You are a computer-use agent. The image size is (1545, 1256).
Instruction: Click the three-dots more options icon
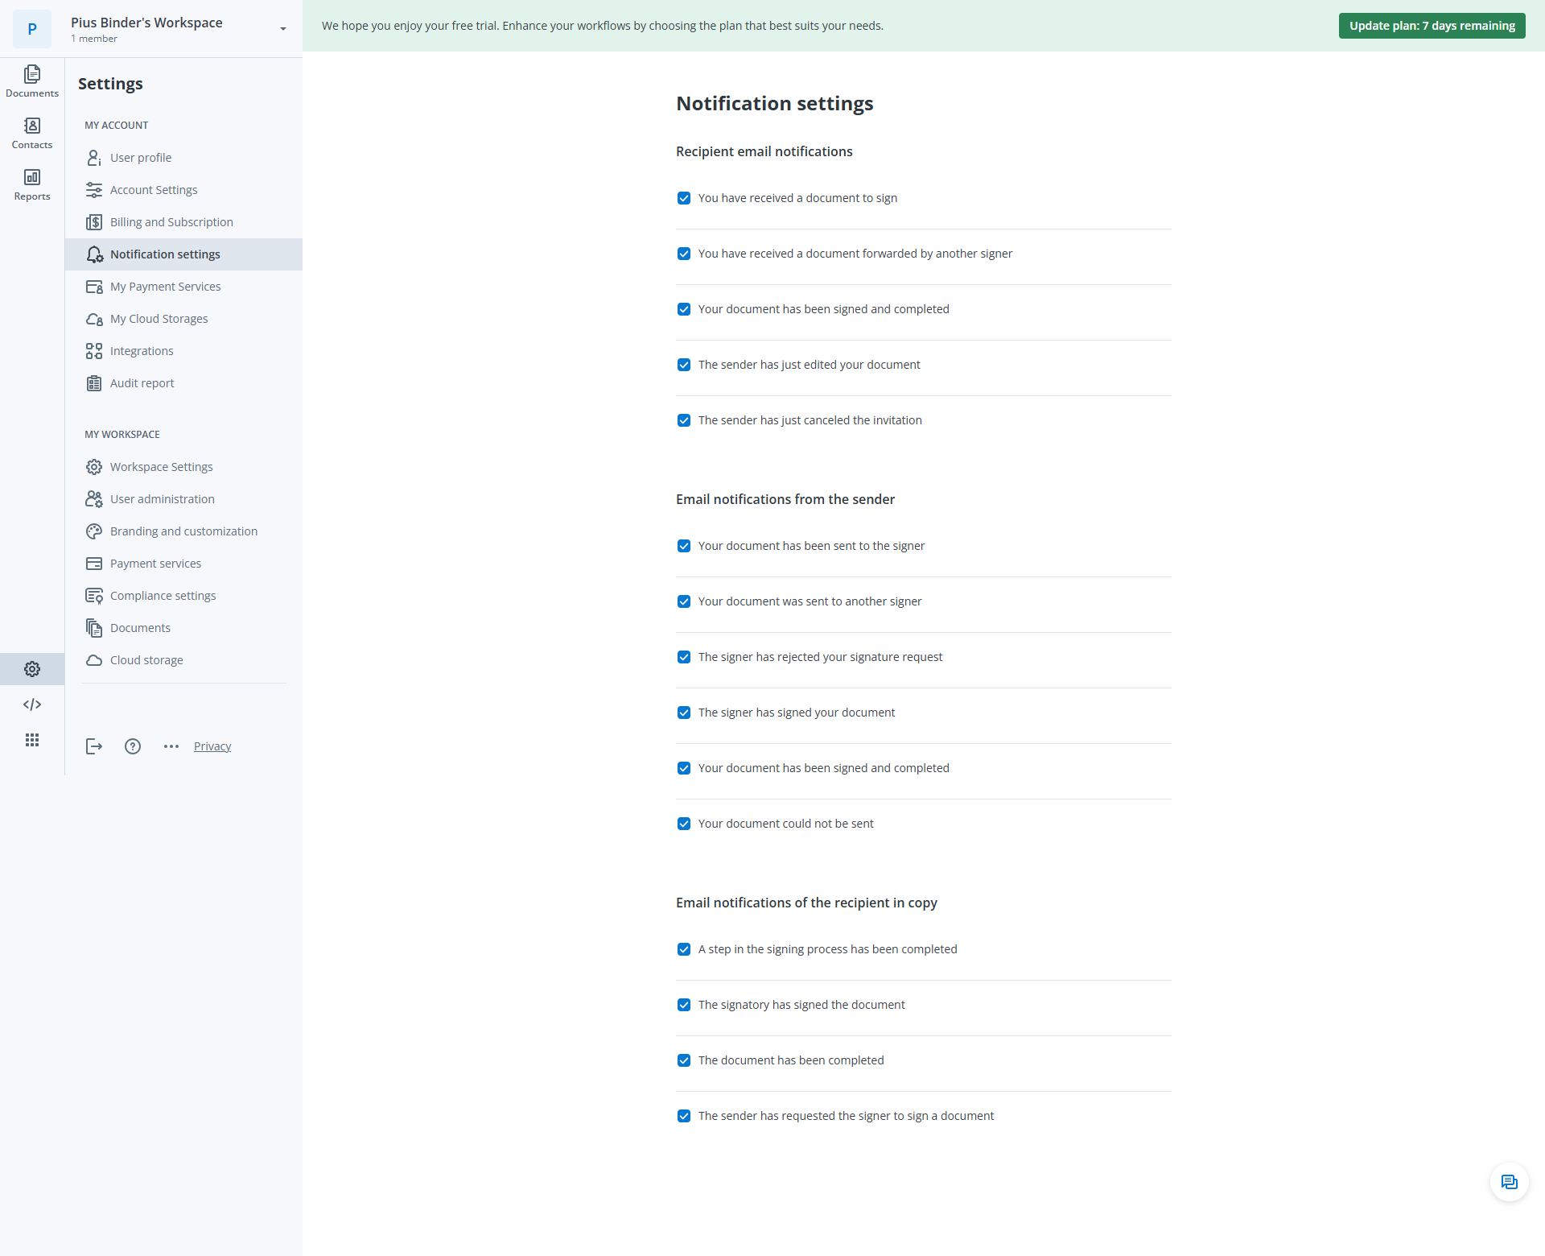pyautogui.click(x=171, y=746)
